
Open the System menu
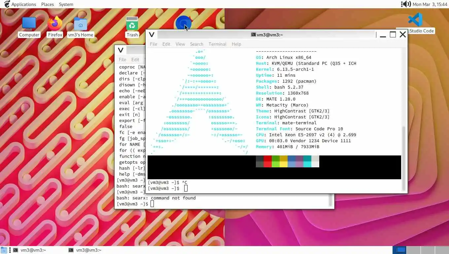point(66,4)
